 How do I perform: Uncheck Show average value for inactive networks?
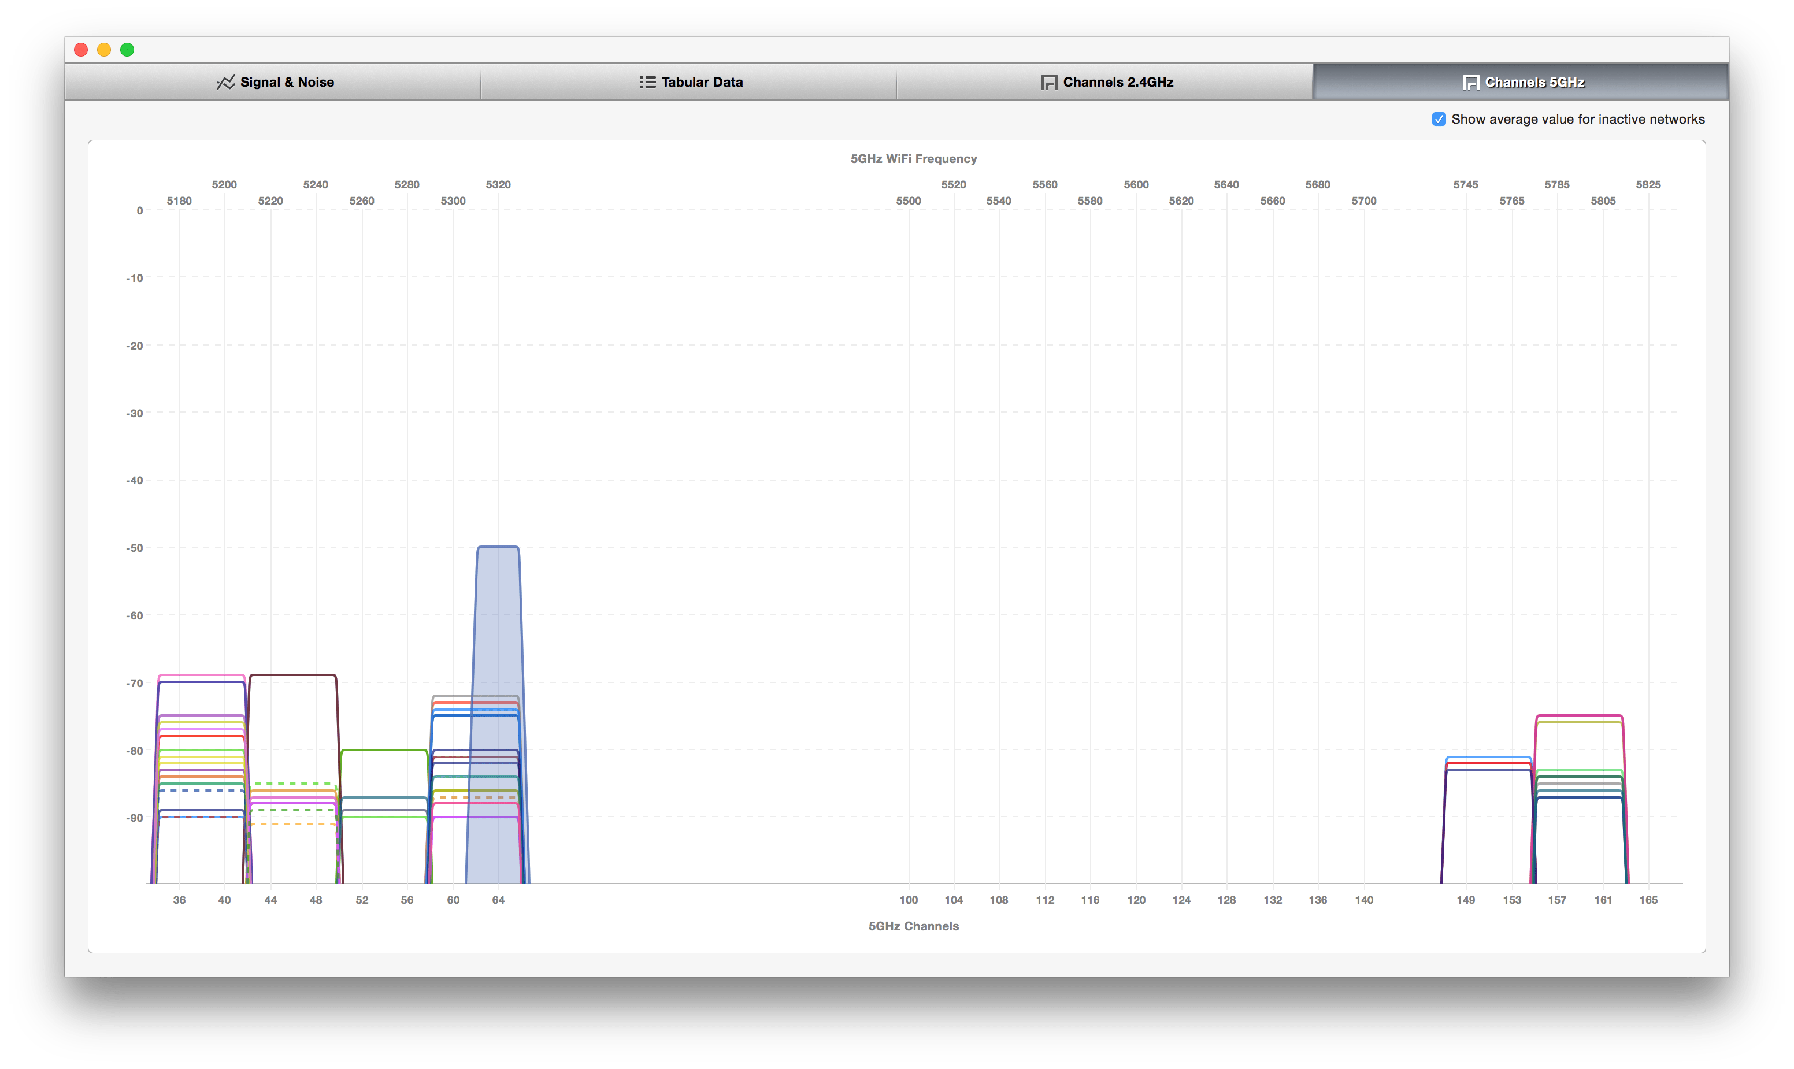[1439, 120]
